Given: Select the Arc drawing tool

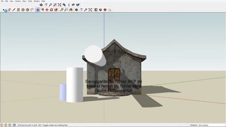Looking at the screenshot, I should click(x=32, y=10).
